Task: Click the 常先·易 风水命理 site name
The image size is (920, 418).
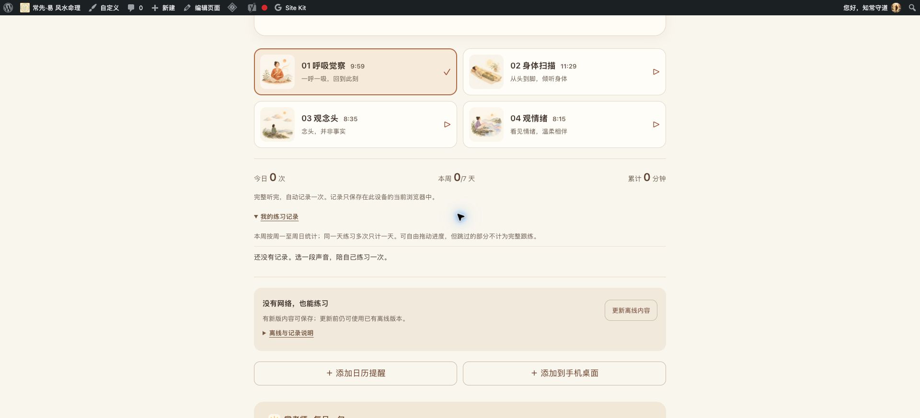Action: click(57, 8)
